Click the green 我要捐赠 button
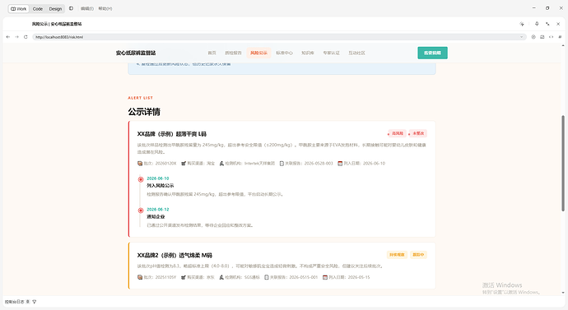This screenshot has height=310, width=568. point(432,53)
